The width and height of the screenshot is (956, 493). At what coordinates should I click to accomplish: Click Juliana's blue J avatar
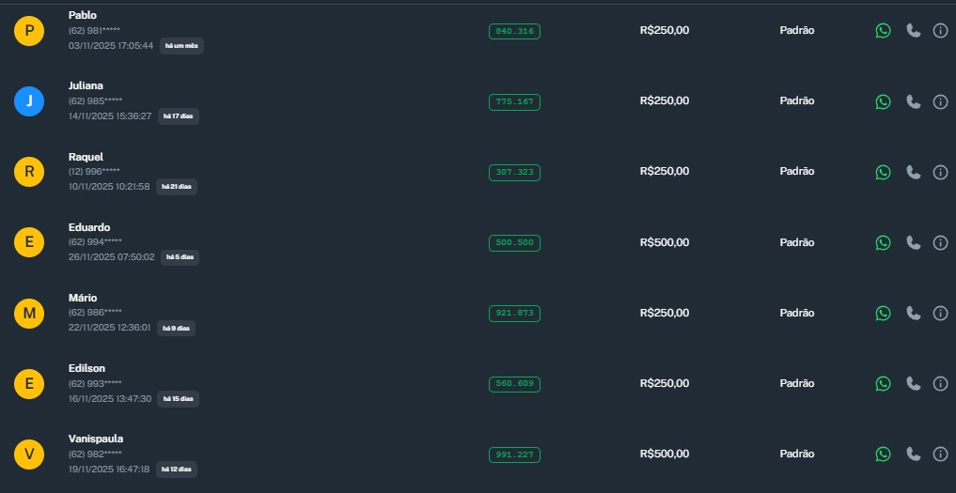pyautogui.click(x=29, y=101)
